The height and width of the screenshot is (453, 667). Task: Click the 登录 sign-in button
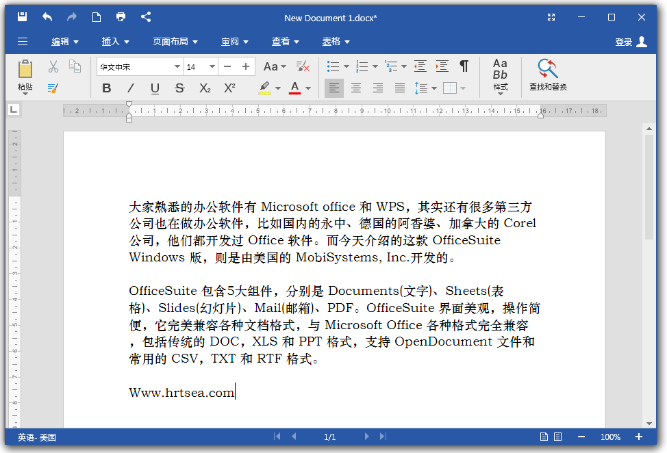click(624, 42)
